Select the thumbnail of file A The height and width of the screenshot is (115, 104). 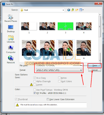point(84,48)
